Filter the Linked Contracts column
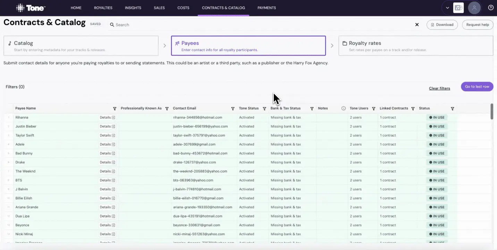The height and width of the screenshot is (250, 497). pos(413,109)
